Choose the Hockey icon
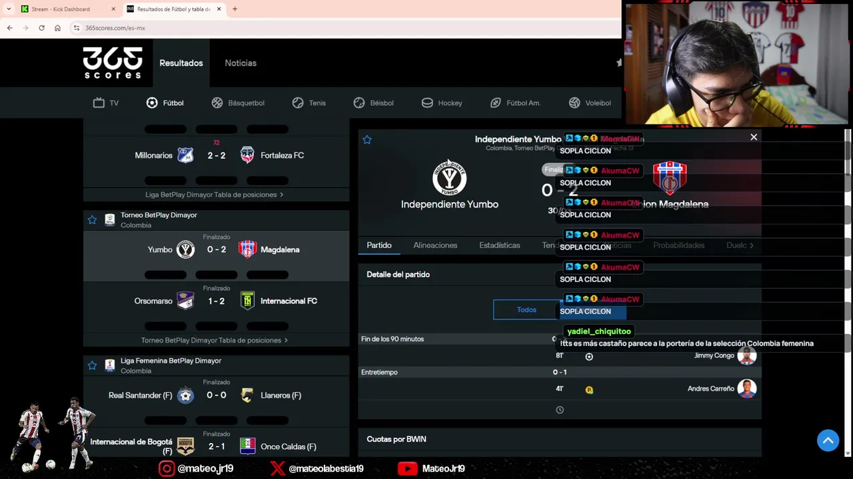 coord(427,102)
